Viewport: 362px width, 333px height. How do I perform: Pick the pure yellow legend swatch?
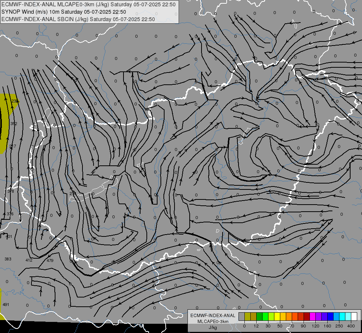[277, 317]
